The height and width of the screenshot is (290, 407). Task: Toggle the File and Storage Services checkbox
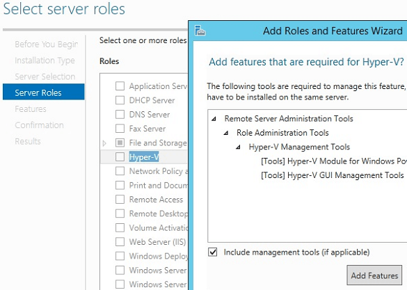tap(120, 143)
